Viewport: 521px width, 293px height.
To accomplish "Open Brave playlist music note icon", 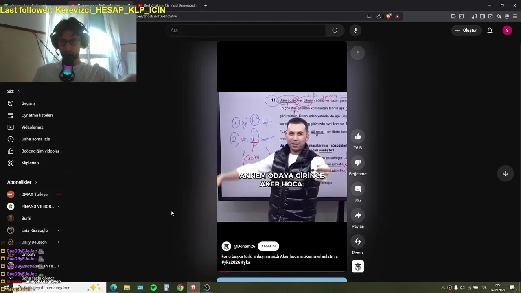I will click(474, 16).
